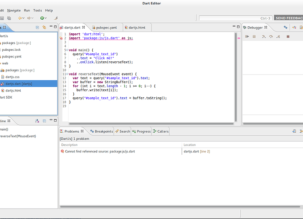Screen dimensions: 303x219
Task: Click the editor horizontal scrollbar
Action: (x=151, y=124)
